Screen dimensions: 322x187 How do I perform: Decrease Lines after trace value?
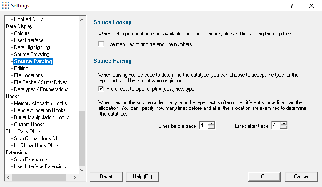tap(284, 127)
